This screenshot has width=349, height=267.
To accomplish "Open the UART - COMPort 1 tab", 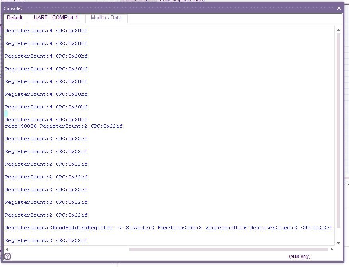I will click(x=56, y=18).
